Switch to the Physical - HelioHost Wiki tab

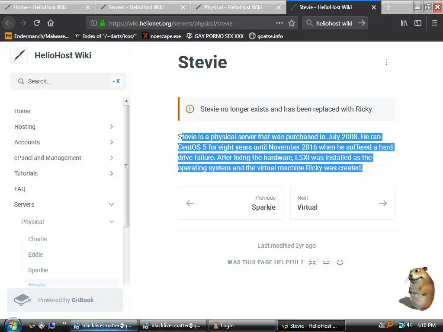[238, 7]
